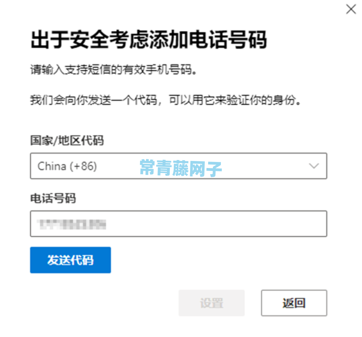
Task: Open the China (+86) country code dropdown
Action: pyautogui.click(x=178, y=166)
